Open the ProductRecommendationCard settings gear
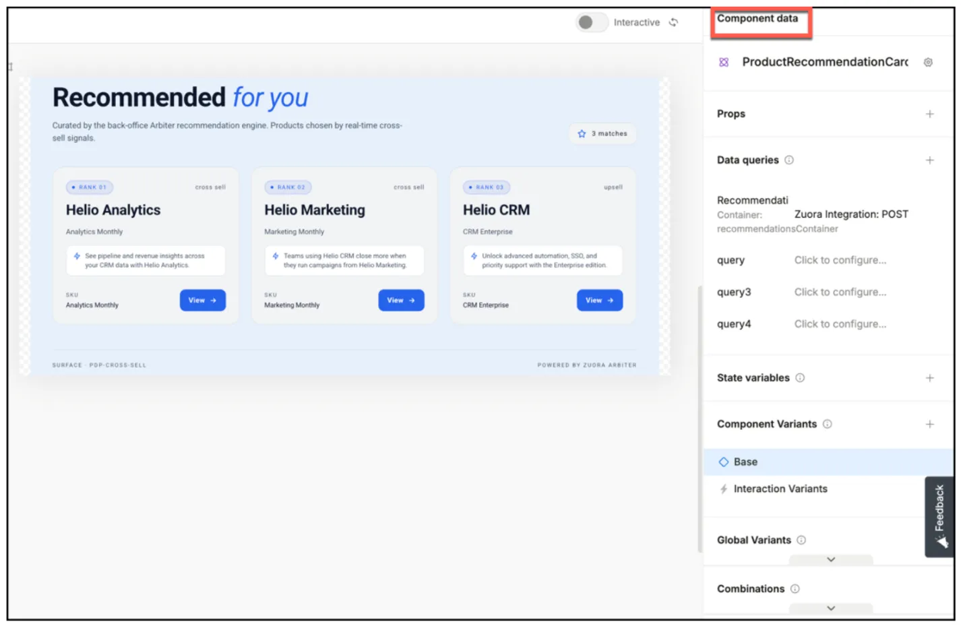Viewport: 961px width, 628px height. (x=928, y=62)
